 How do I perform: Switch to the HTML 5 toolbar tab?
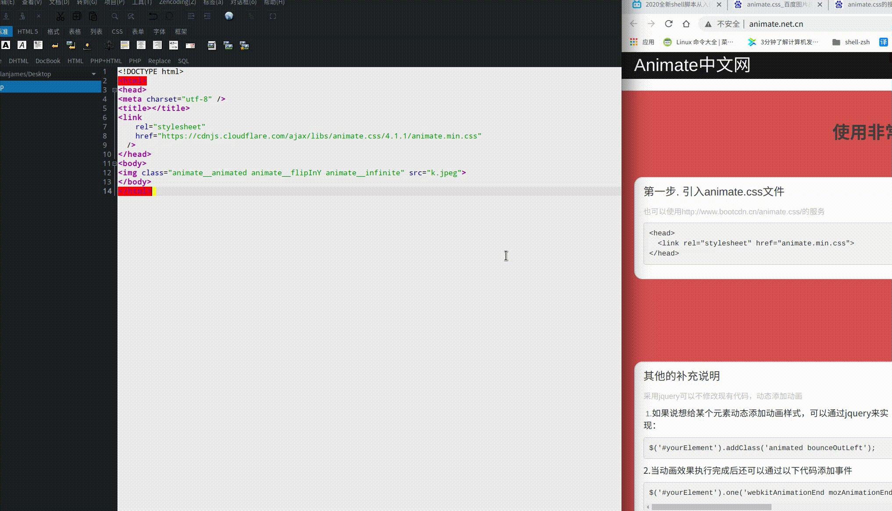tap(28, 32)
